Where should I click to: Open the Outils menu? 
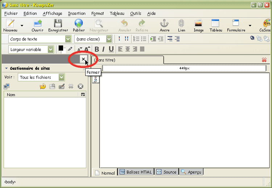136,13
